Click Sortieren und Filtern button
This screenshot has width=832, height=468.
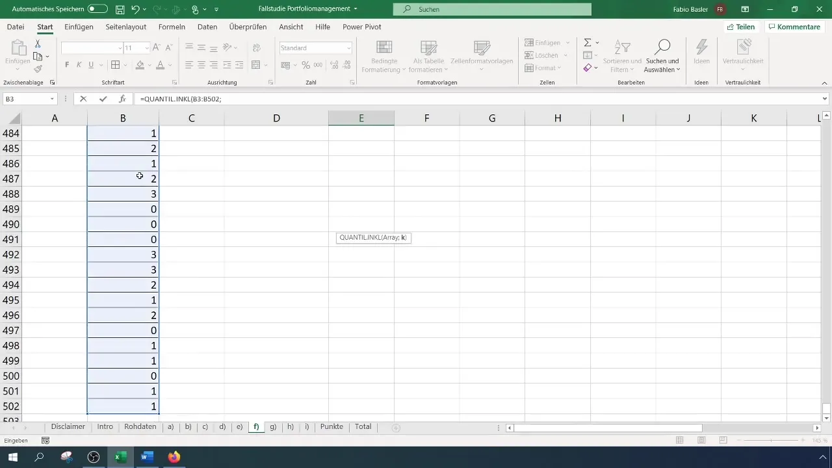coord(622,57)
